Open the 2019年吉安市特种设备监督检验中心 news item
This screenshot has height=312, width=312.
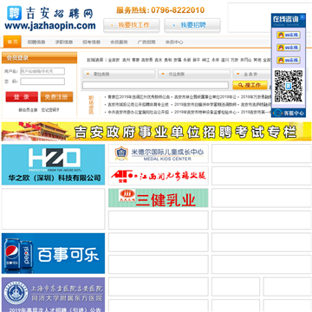click(x=205, y=112)
